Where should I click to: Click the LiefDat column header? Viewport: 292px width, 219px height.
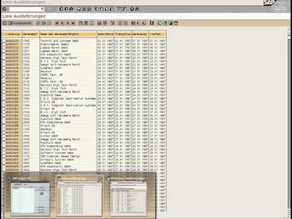pos(158,34)
